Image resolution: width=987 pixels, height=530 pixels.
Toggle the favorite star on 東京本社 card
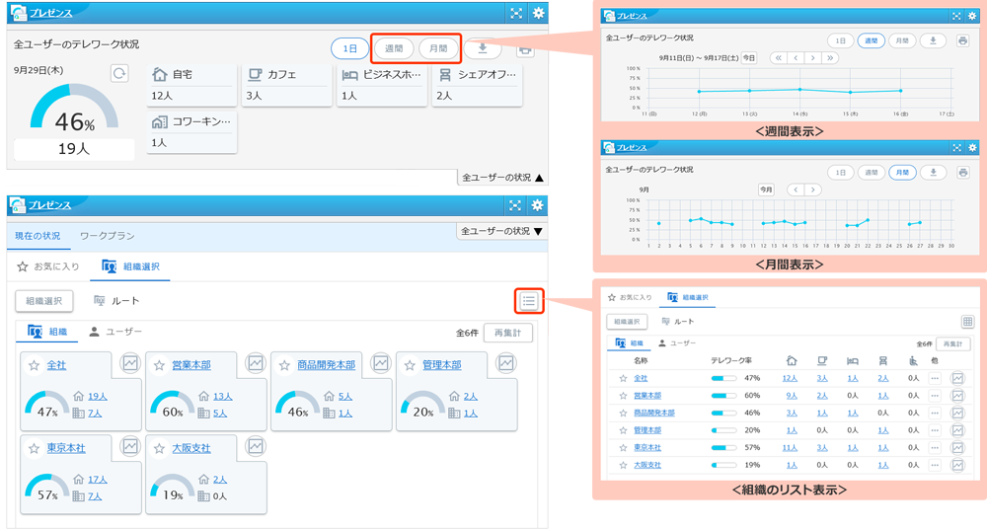coord(35,448)
